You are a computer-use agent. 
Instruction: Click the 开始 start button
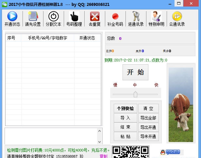(x=135, y=72)
